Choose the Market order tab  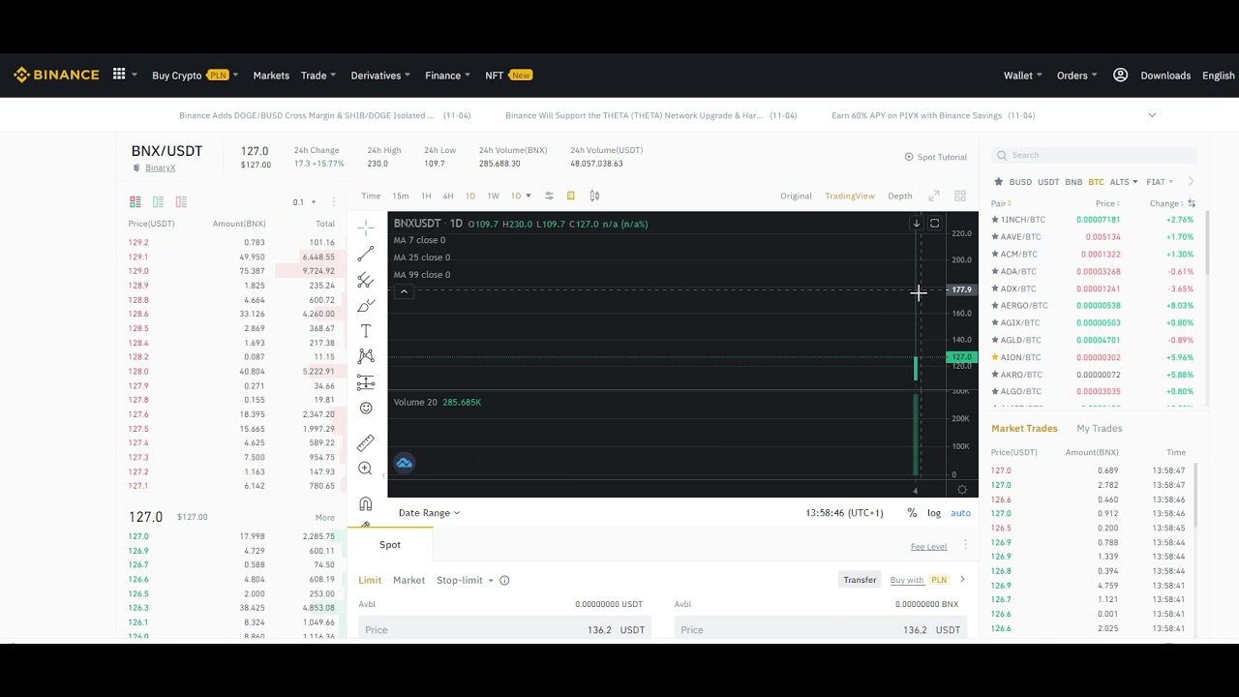[x=408, y=580]
